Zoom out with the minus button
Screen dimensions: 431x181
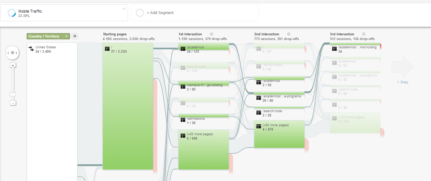(x=13, y=103)
